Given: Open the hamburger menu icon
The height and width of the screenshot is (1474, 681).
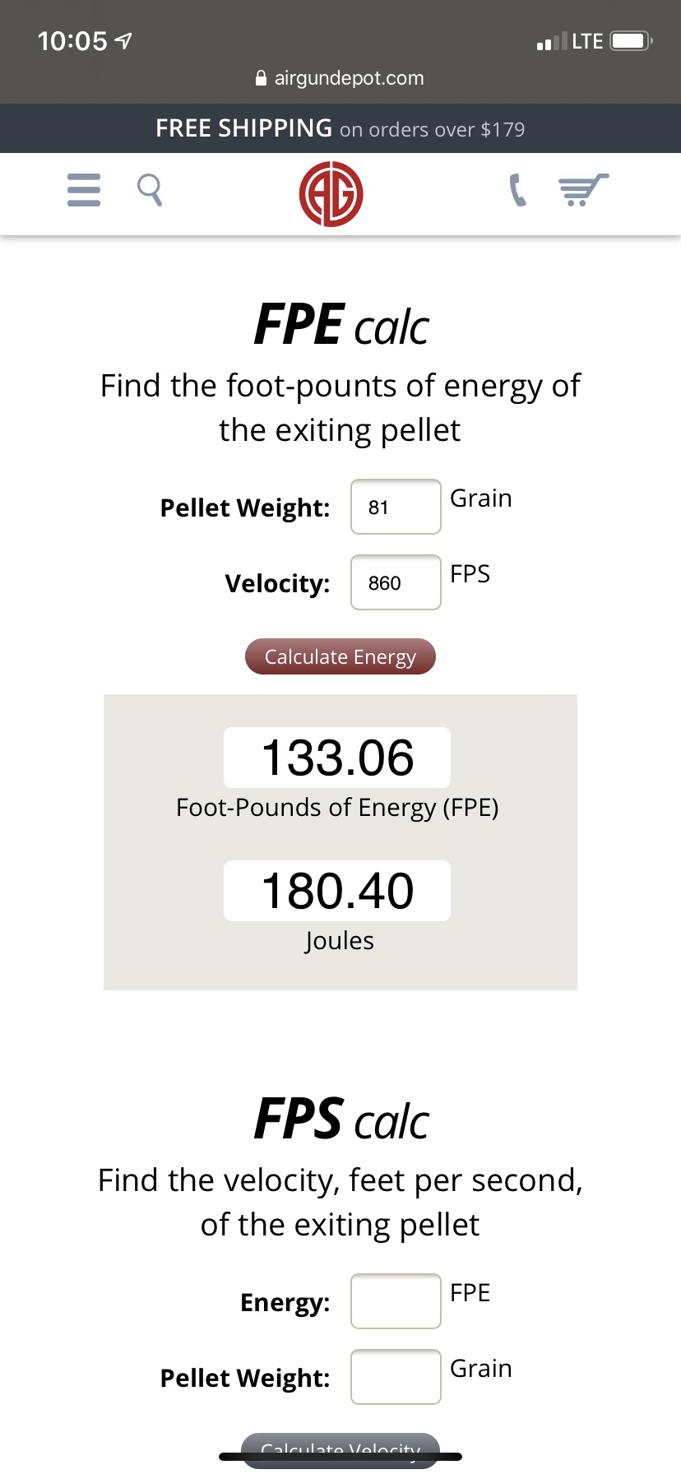Looking at the screenshot, I should [x=84, y=190].
